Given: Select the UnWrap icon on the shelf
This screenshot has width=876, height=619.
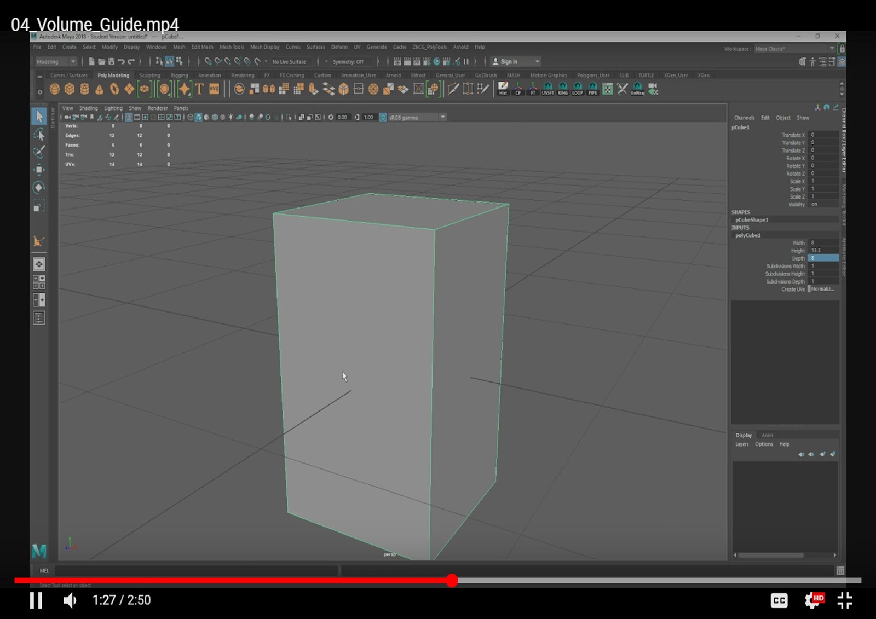Looking at the screenshot, I should click(x=637, y=89).
